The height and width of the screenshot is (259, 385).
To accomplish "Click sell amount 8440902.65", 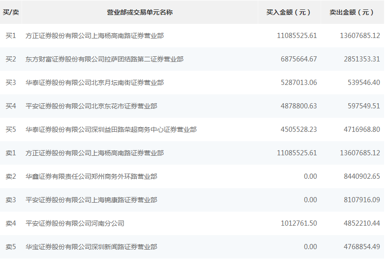I will pyautogui.click(x=362, y=176).
